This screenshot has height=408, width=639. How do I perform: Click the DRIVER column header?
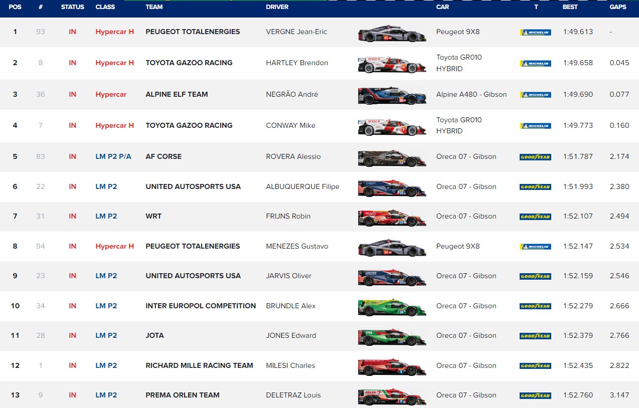[x=277, y=7]
